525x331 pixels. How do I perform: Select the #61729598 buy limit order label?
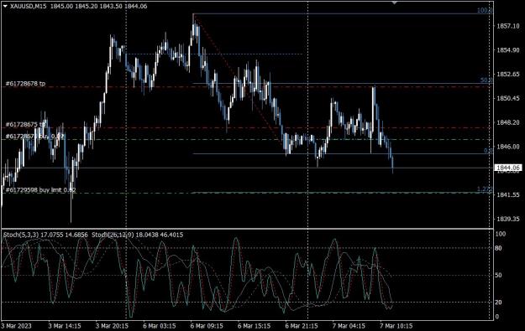[40, 190]
